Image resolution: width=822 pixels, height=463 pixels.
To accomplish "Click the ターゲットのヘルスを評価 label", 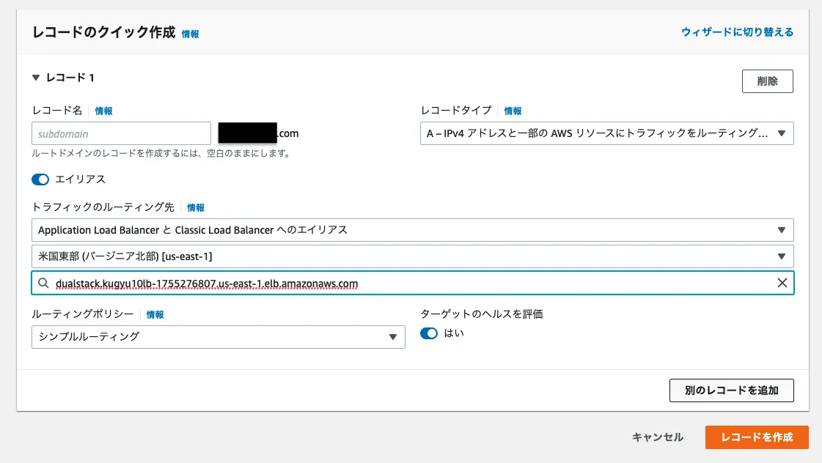I will (x=481, y=314).
